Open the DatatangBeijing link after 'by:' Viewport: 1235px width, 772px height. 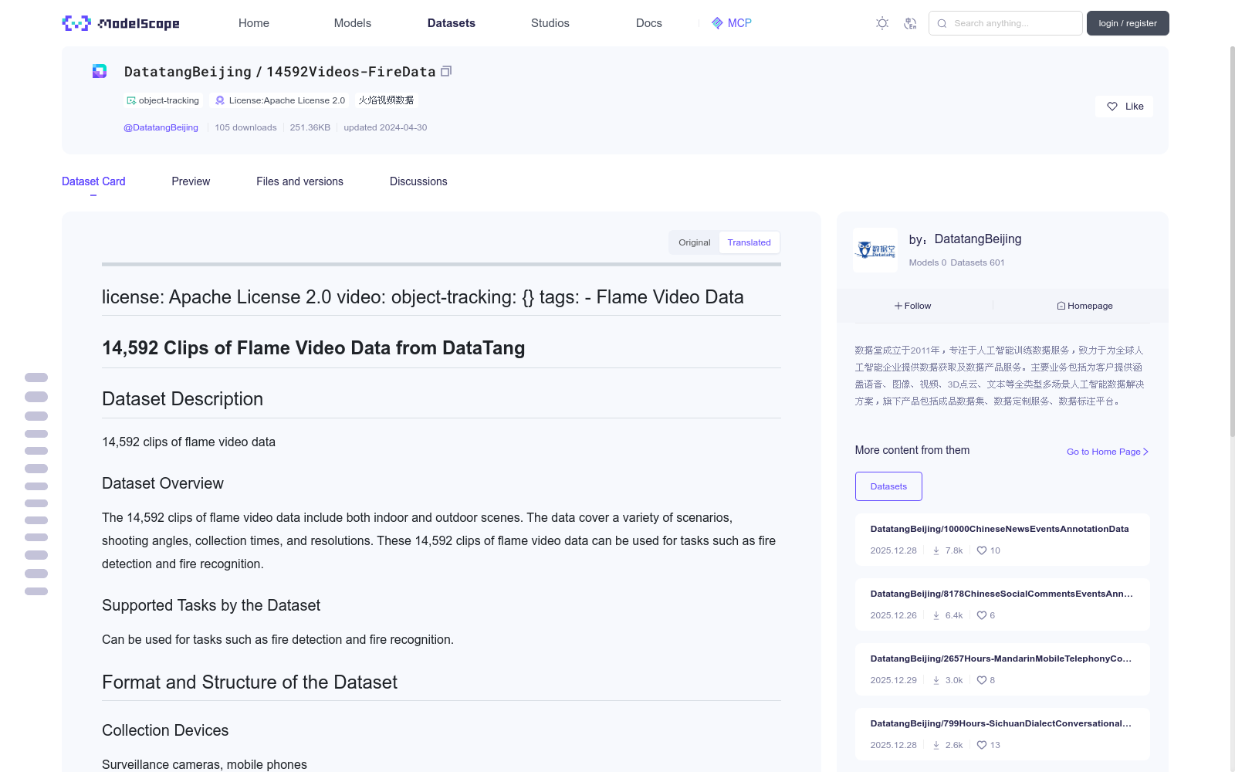[978, 239]
